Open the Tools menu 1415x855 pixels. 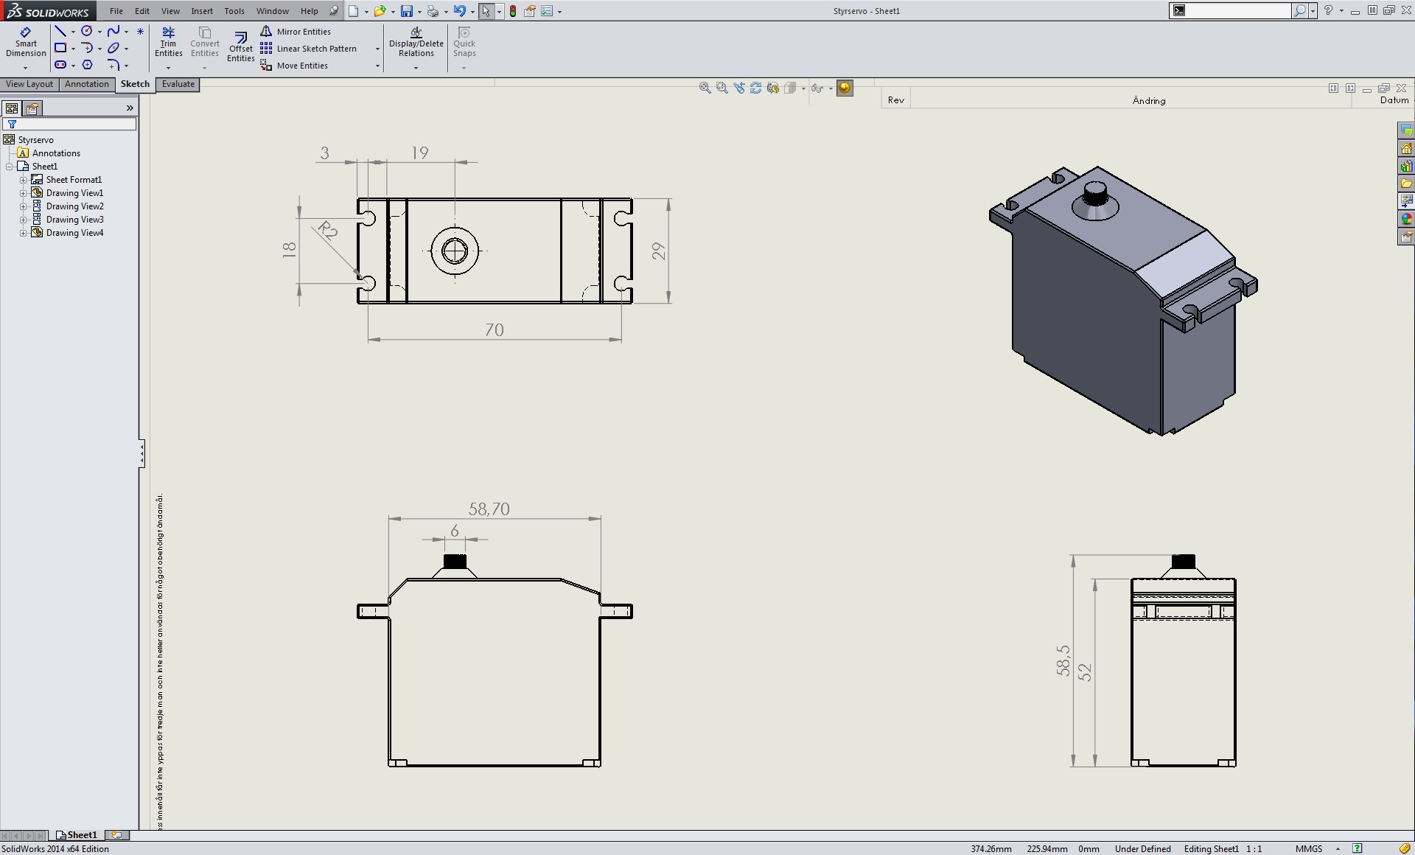click(x=234, y=11)
